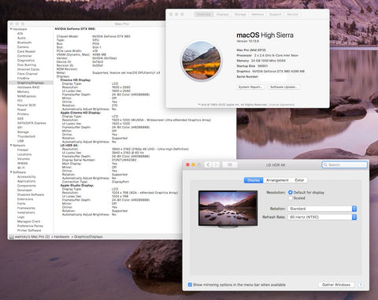Select Hardware RAID in sidebar
This screenshot has height=300, width=378.
28,87
